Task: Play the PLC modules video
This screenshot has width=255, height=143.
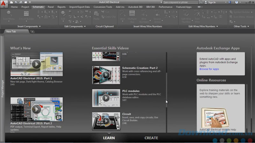Action: [x=106, y=98]
